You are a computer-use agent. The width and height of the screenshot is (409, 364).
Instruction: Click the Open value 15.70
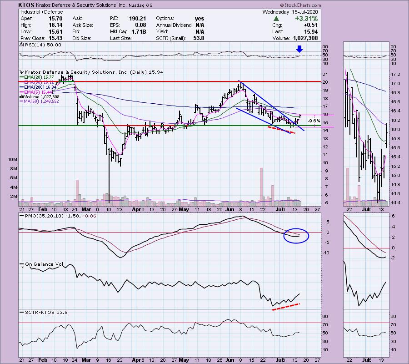pyautogui.click(x=55, y=19)
